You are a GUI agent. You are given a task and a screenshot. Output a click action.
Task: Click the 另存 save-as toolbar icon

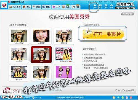tap(106, 6)
